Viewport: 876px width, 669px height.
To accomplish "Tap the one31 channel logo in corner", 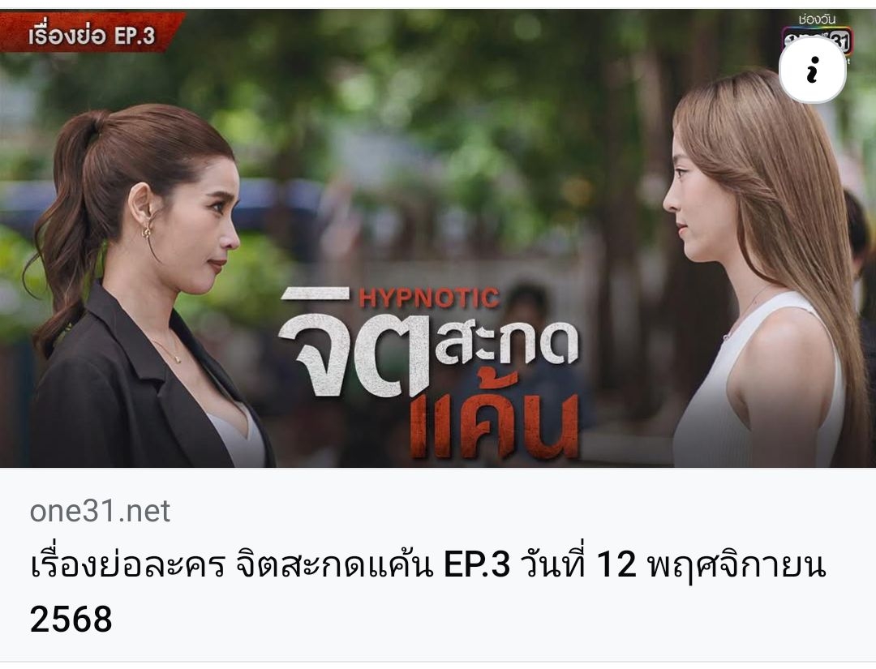I will pyautogui.click(x=818, y=42).
